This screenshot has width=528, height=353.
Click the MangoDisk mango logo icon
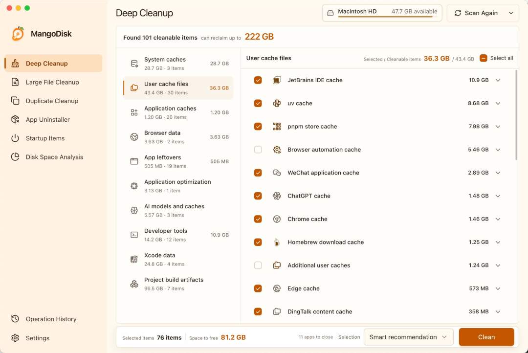[x=18, y=34]
